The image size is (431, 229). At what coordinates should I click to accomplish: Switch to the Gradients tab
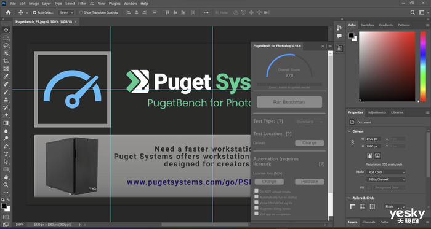pos(386,25)
